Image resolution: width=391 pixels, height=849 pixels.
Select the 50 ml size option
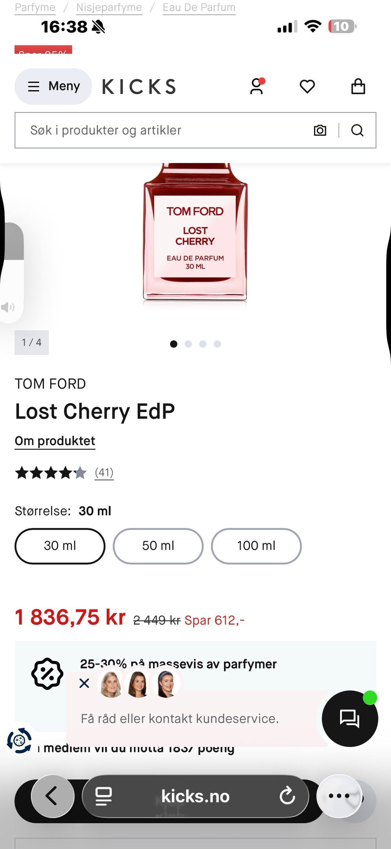tap(158, 546)
